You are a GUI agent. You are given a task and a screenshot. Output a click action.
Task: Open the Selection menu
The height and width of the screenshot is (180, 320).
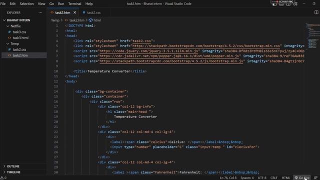point(26,3)
